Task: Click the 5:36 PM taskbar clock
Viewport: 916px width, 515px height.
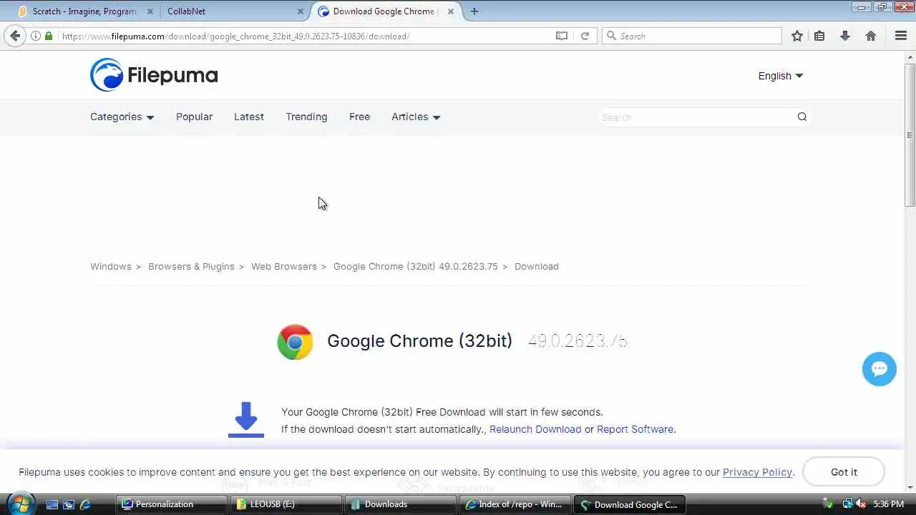Action: point(888,504)
